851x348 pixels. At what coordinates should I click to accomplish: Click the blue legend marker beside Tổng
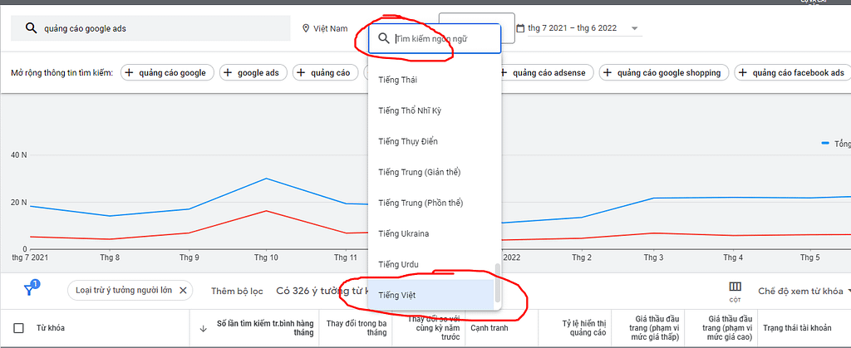(x=825, y=144)
